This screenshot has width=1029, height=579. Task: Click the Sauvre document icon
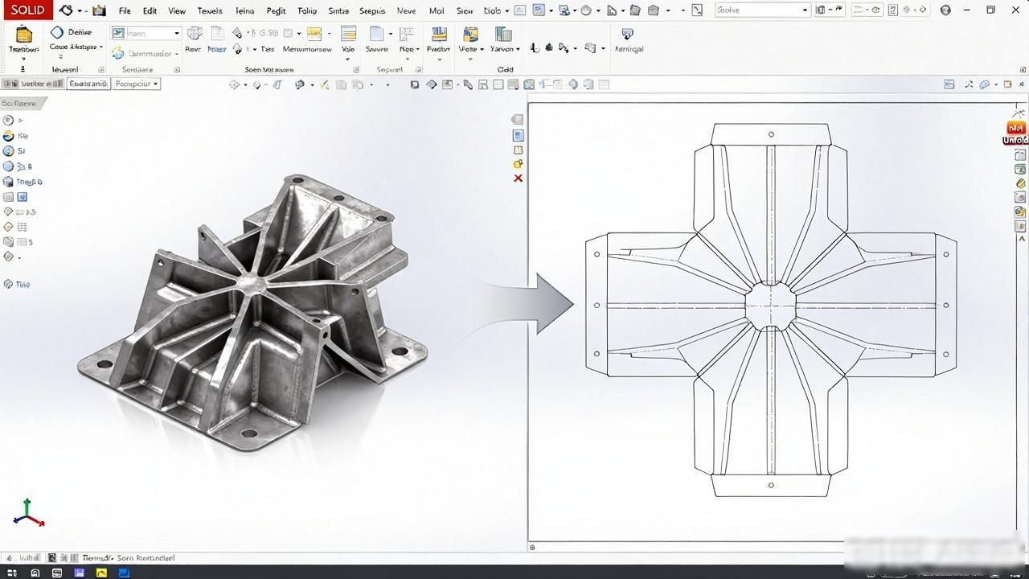coord(376,34)
